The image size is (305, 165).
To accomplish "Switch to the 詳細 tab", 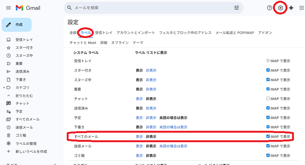I will click(x=104, y=43).
